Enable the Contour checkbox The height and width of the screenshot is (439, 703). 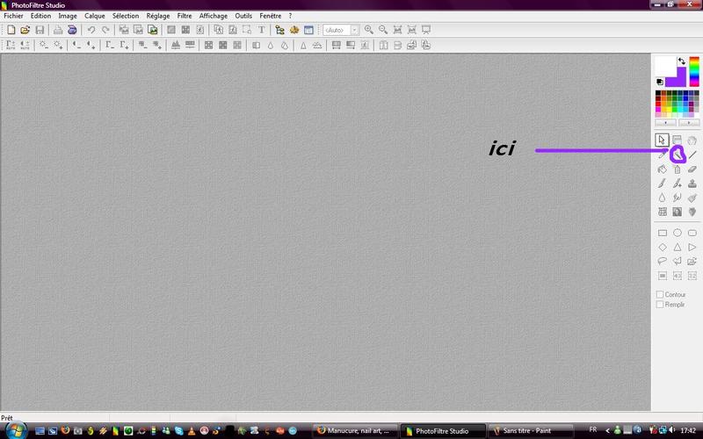661,295
